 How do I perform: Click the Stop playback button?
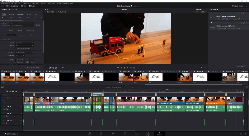[125, 68]
